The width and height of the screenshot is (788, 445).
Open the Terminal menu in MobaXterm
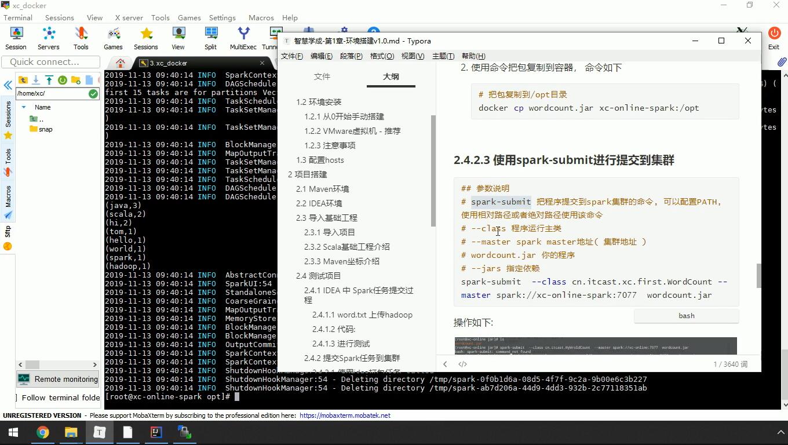pyautogui.click(x=18, y=17)
